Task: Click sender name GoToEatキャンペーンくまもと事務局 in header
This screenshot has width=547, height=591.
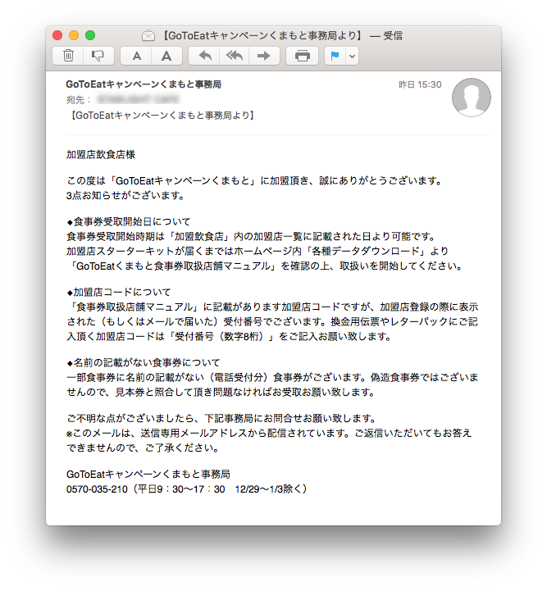Action: 143,84
